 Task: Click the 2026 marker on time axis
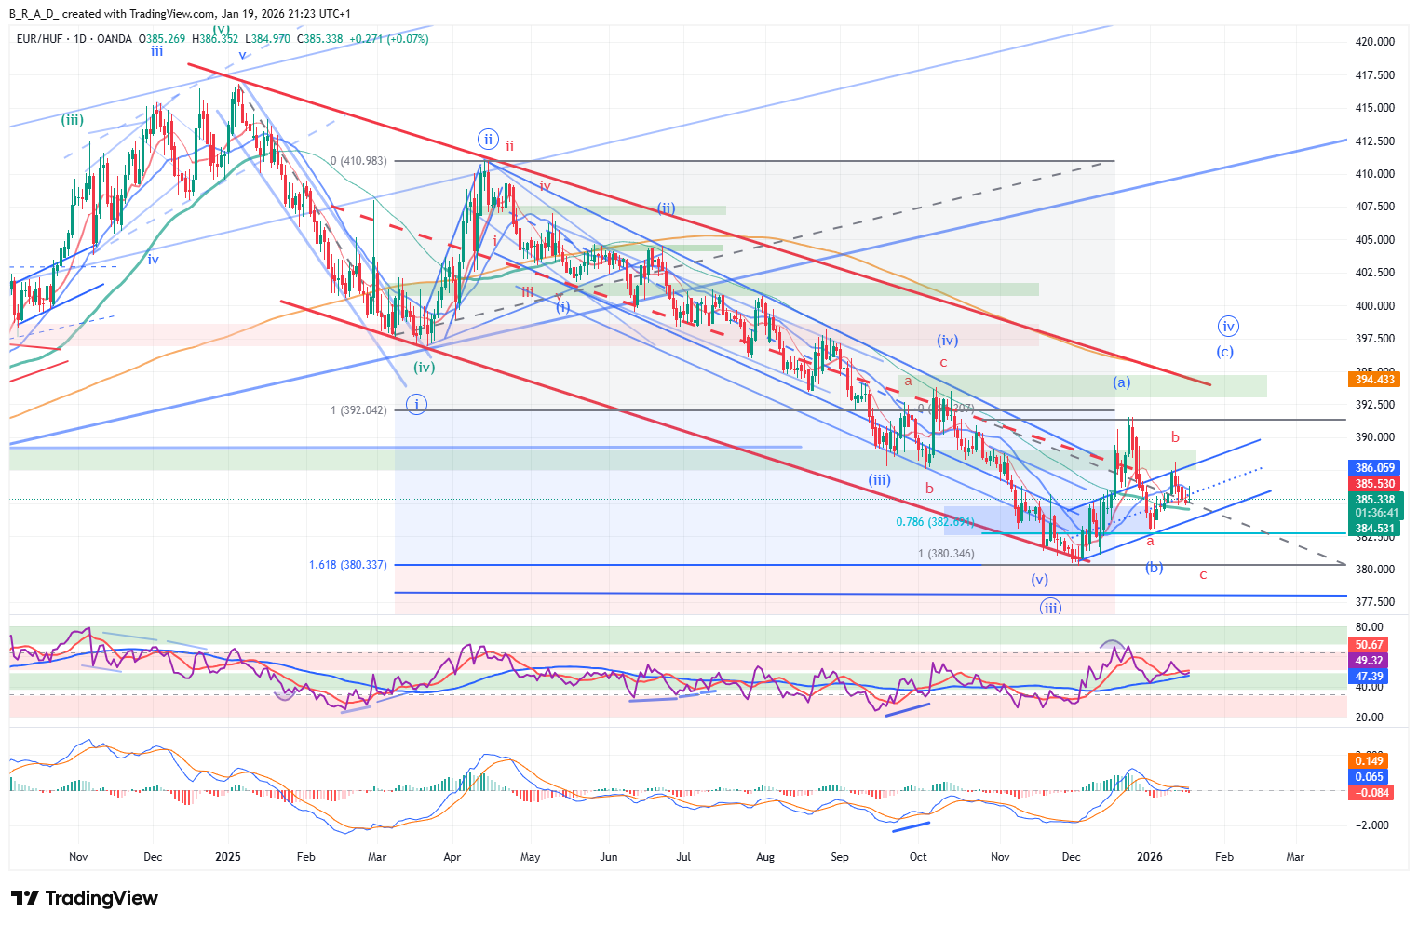pos(1150,856)
